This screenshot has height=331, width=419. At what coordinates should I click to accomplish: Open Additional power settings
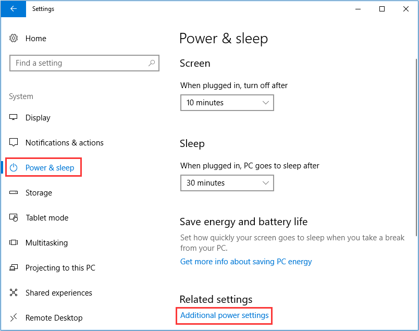click(224, 316)
